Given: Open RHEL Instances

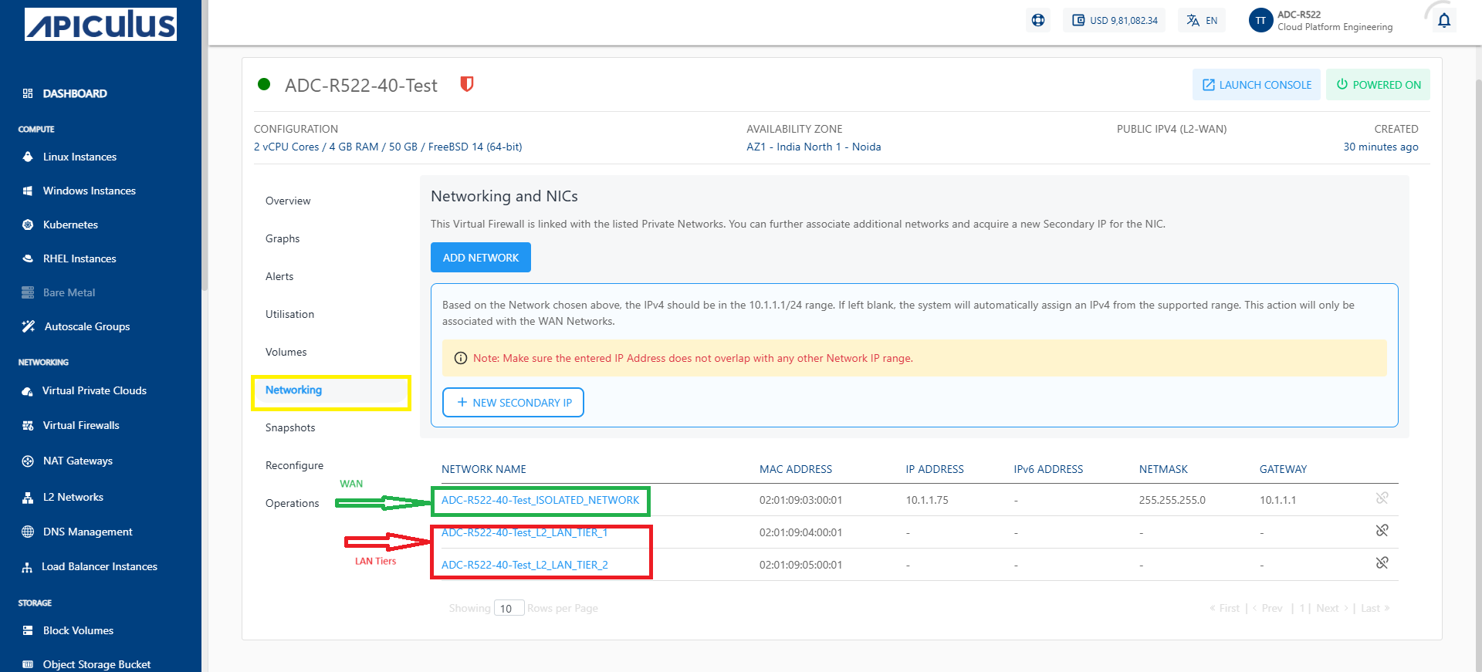Looking at the screenshot, I should (x=80, y=258).
